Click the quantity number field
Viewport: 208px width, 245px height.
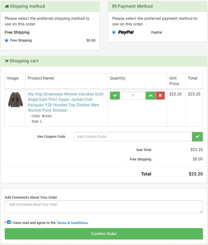pos(133,96)
